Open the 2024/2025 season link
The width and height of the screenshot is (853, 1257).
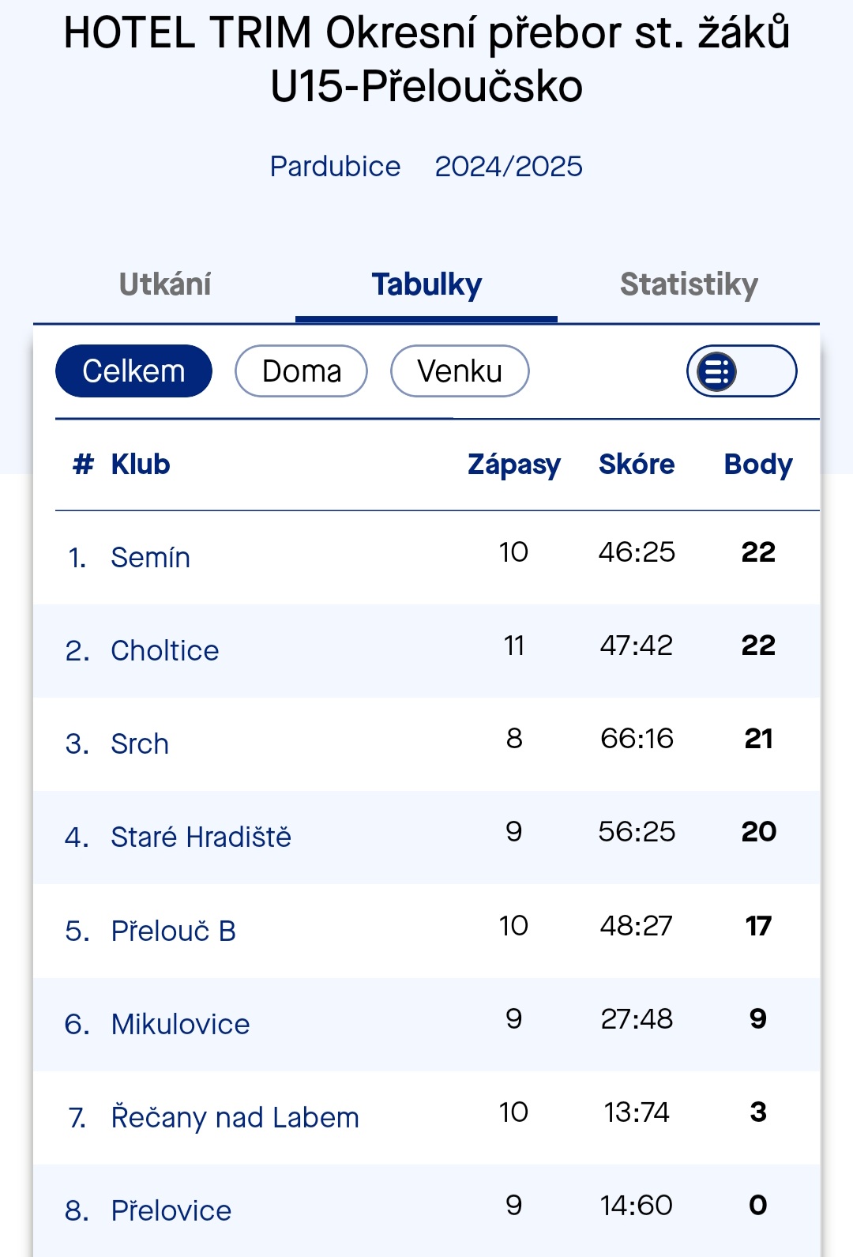click(509, 167)
